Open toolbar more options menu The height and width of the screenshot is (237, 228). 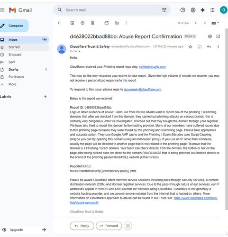(126, 23)
